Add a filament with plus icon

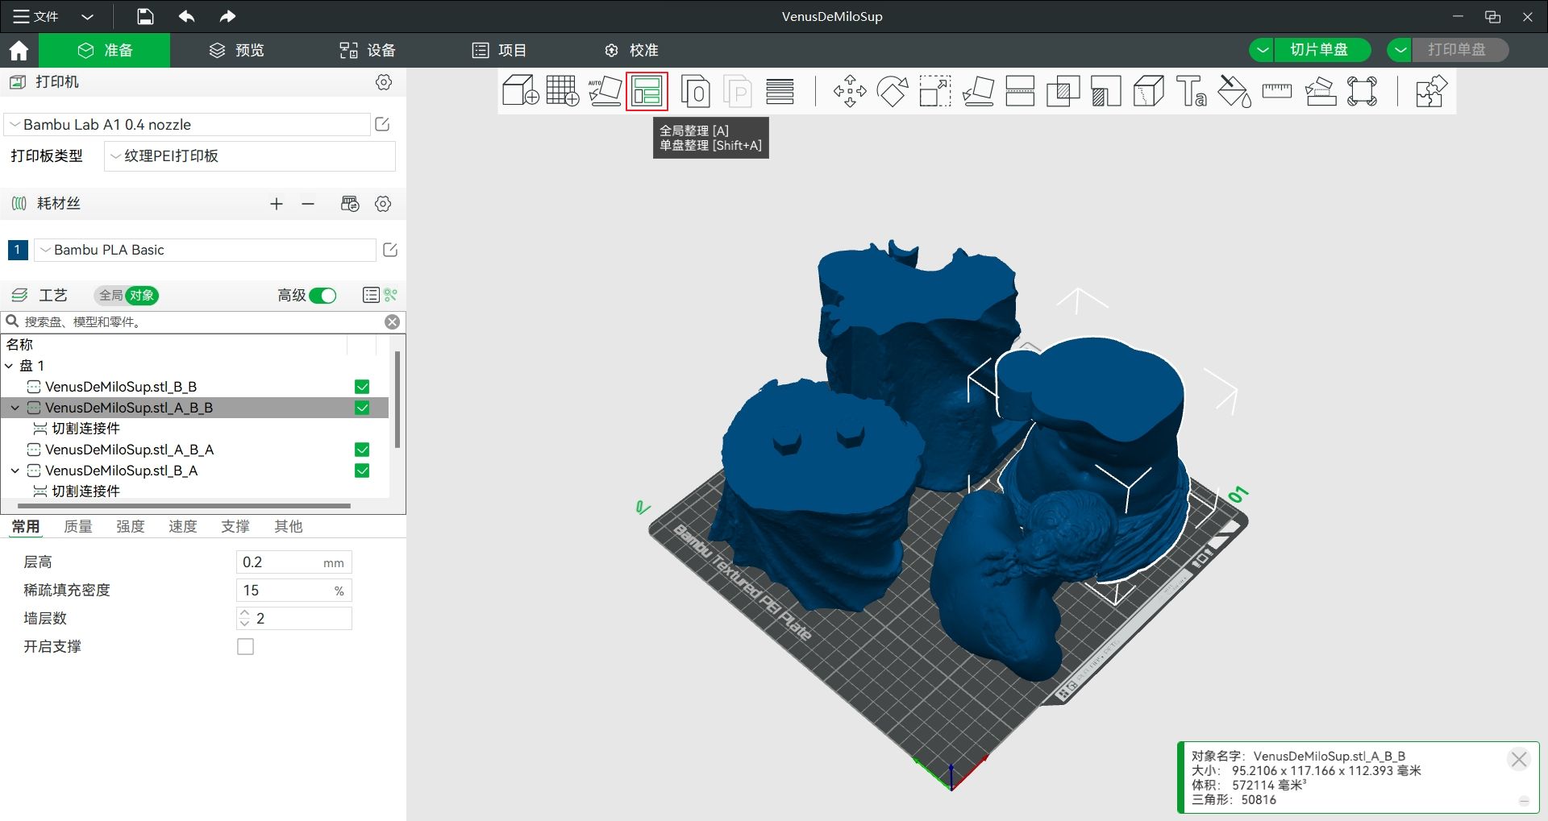tap(277, 204)
